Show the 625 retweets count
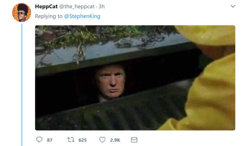The height and width of the screenshot is (146, 249). pyautogui.click(x=83, y=140)
